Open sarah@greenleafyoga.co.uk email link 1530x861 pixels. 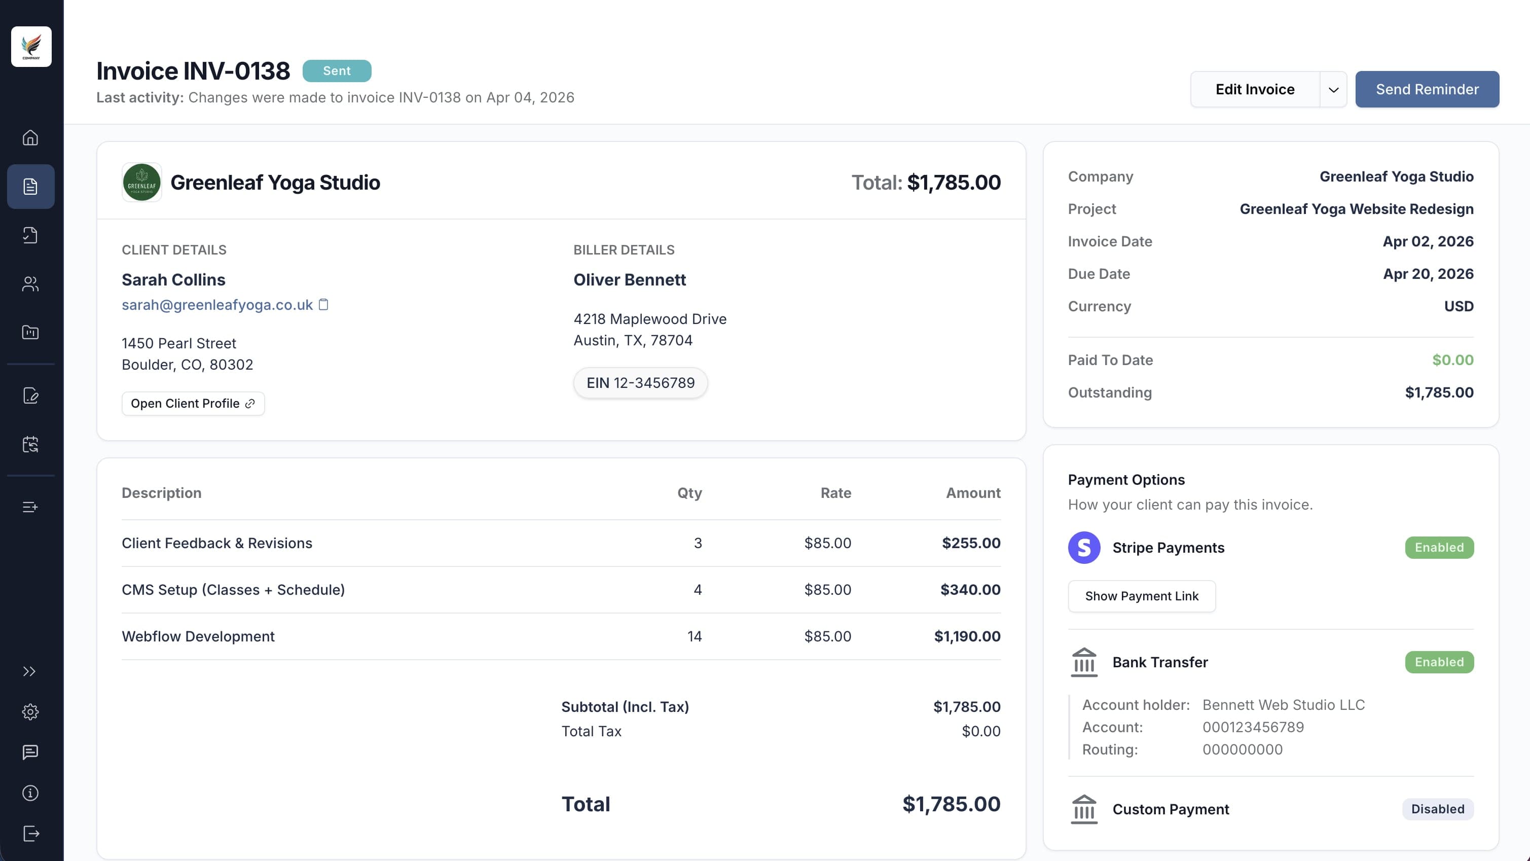coord(217,304)
